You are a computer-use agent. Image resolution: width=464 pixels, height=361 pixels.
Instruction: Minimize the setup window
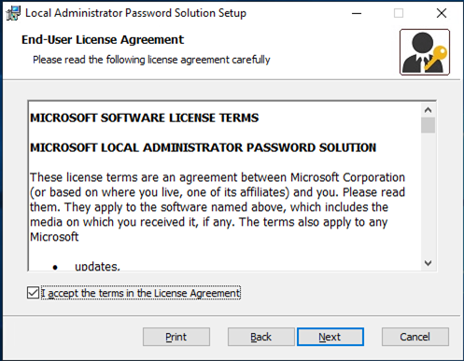tap(357, 13)
